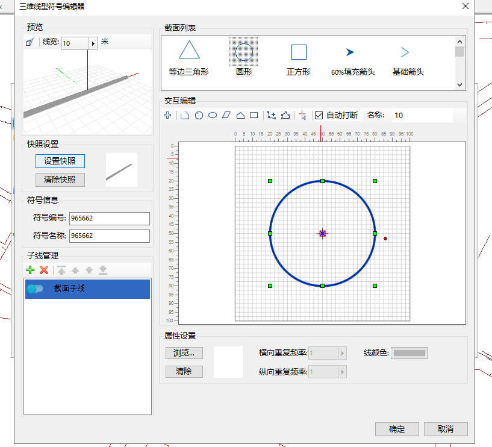Image resolution: width=492 pixels, height=447 pixels.
Task: Click the 截面列表 scroll down arrow
Action: 459,85
